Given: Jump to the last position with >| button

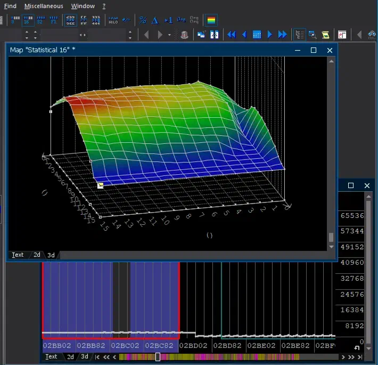Looking at the screenshot, I should coord(360,357).
